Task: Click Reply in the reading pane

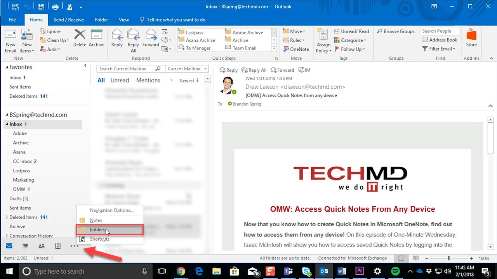Action: pyautogui.click(x=229, y=70)
